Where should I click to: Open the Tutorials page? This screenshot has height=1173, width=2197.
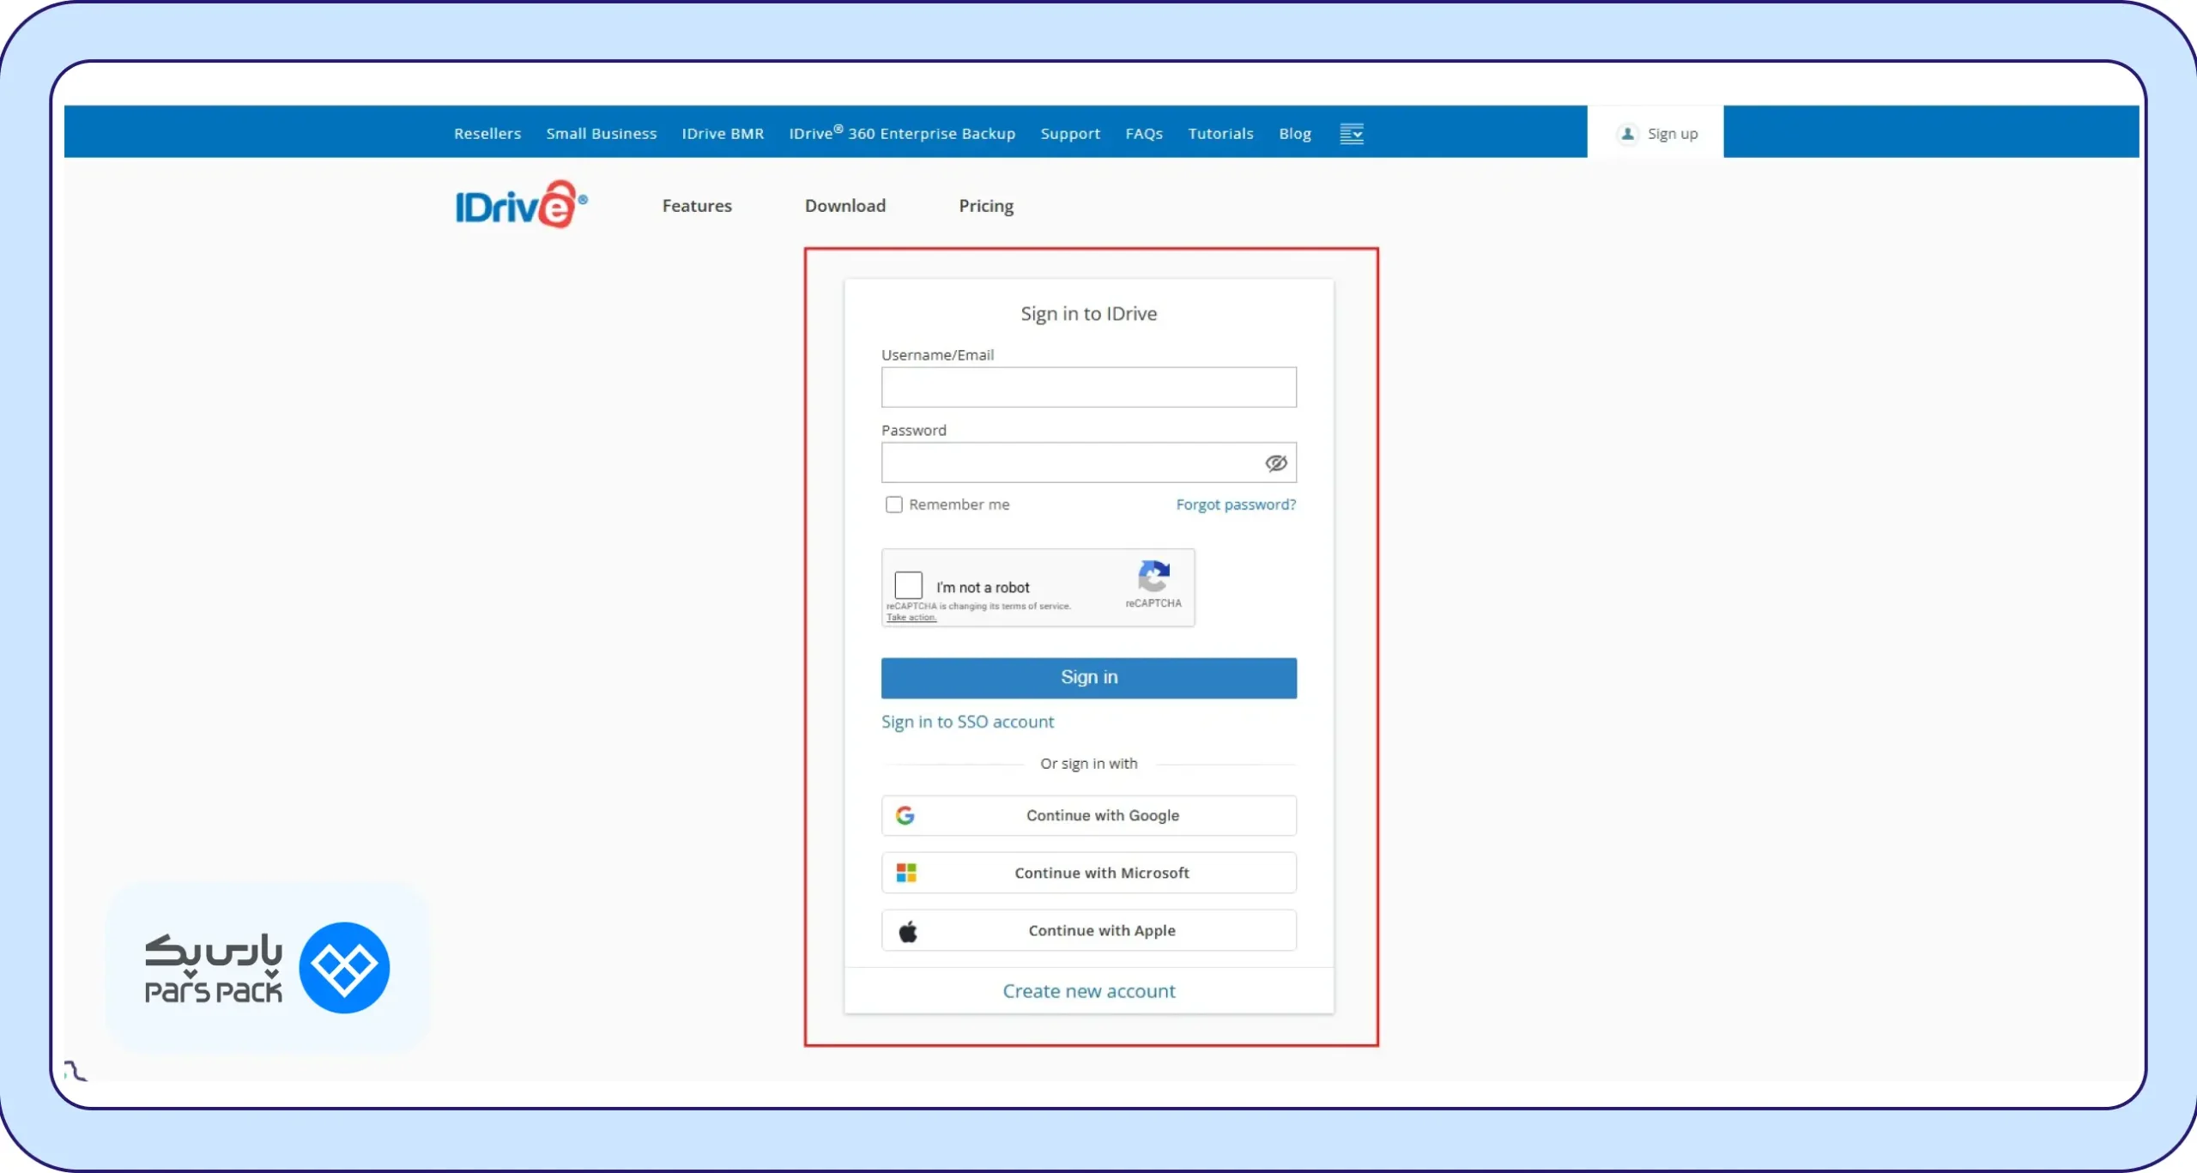(1220, 134)
